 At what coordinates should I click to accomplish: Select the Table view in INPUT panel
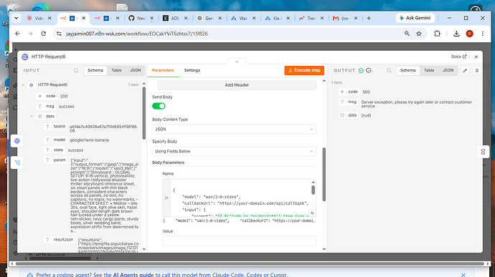click(116, 70)
